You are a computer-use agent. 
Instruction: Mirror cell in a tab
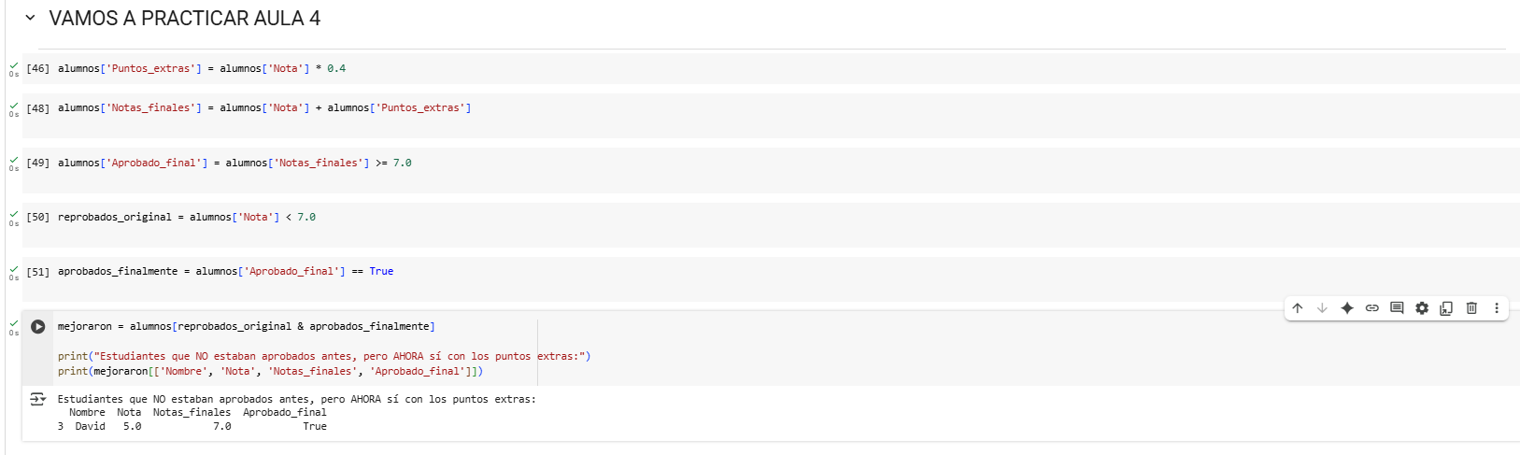1446,308
